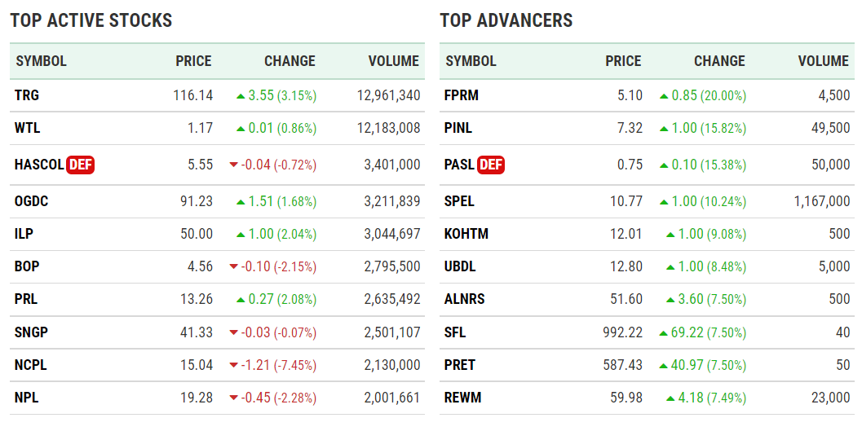Sort Top Active Stocks by PRICE header
This screenshot has width=862, height=431.
(193, 61)
